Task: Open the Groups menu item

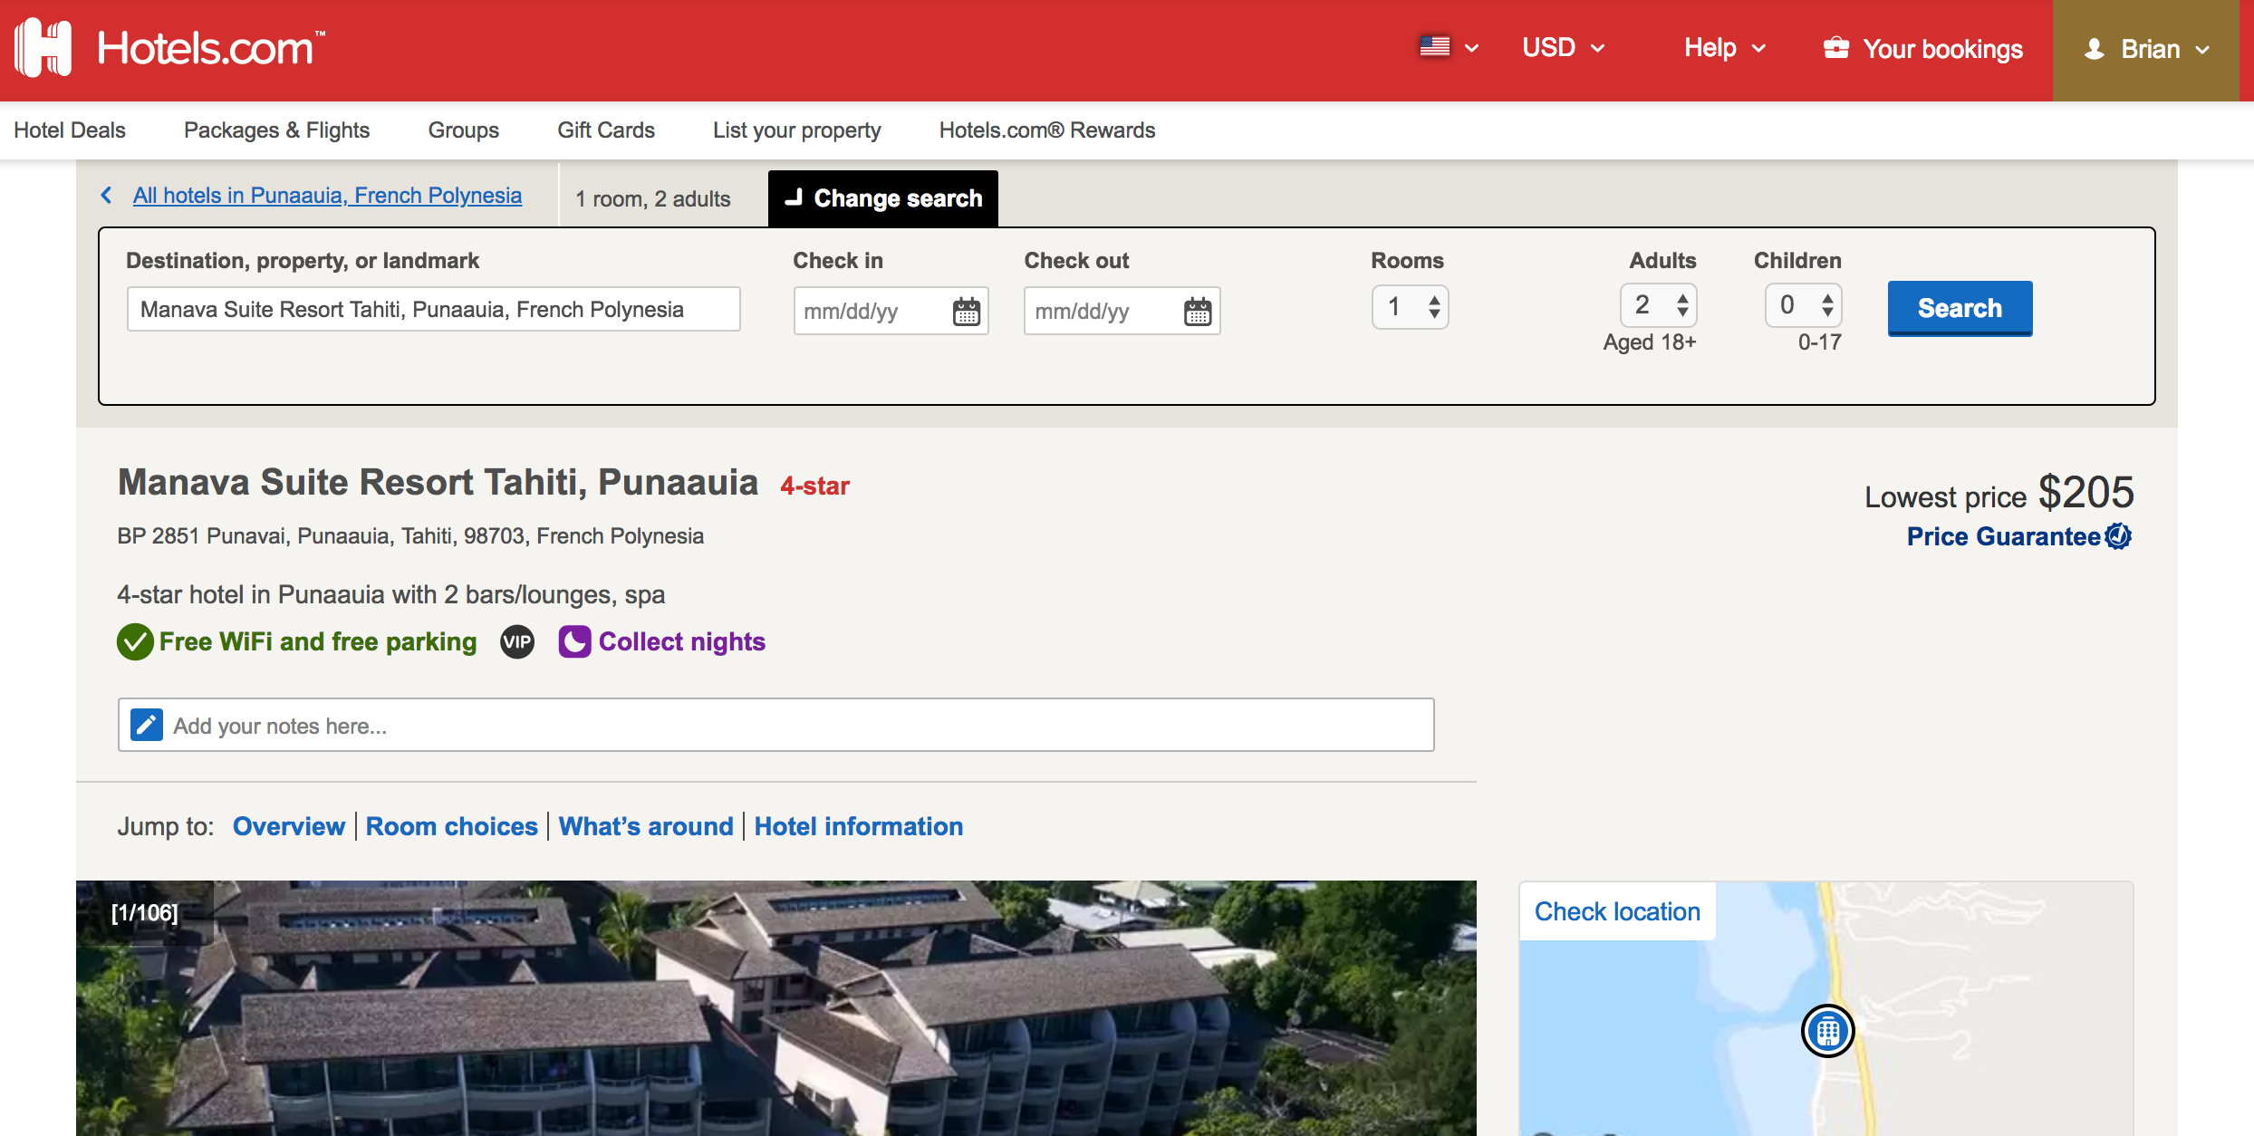Action: 463,130
